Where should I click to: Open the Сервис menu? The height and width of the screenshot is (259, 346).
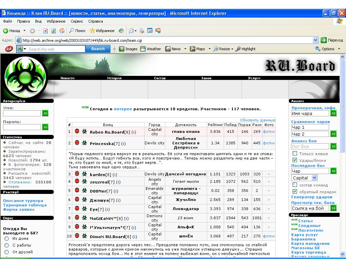click(77, 21)
